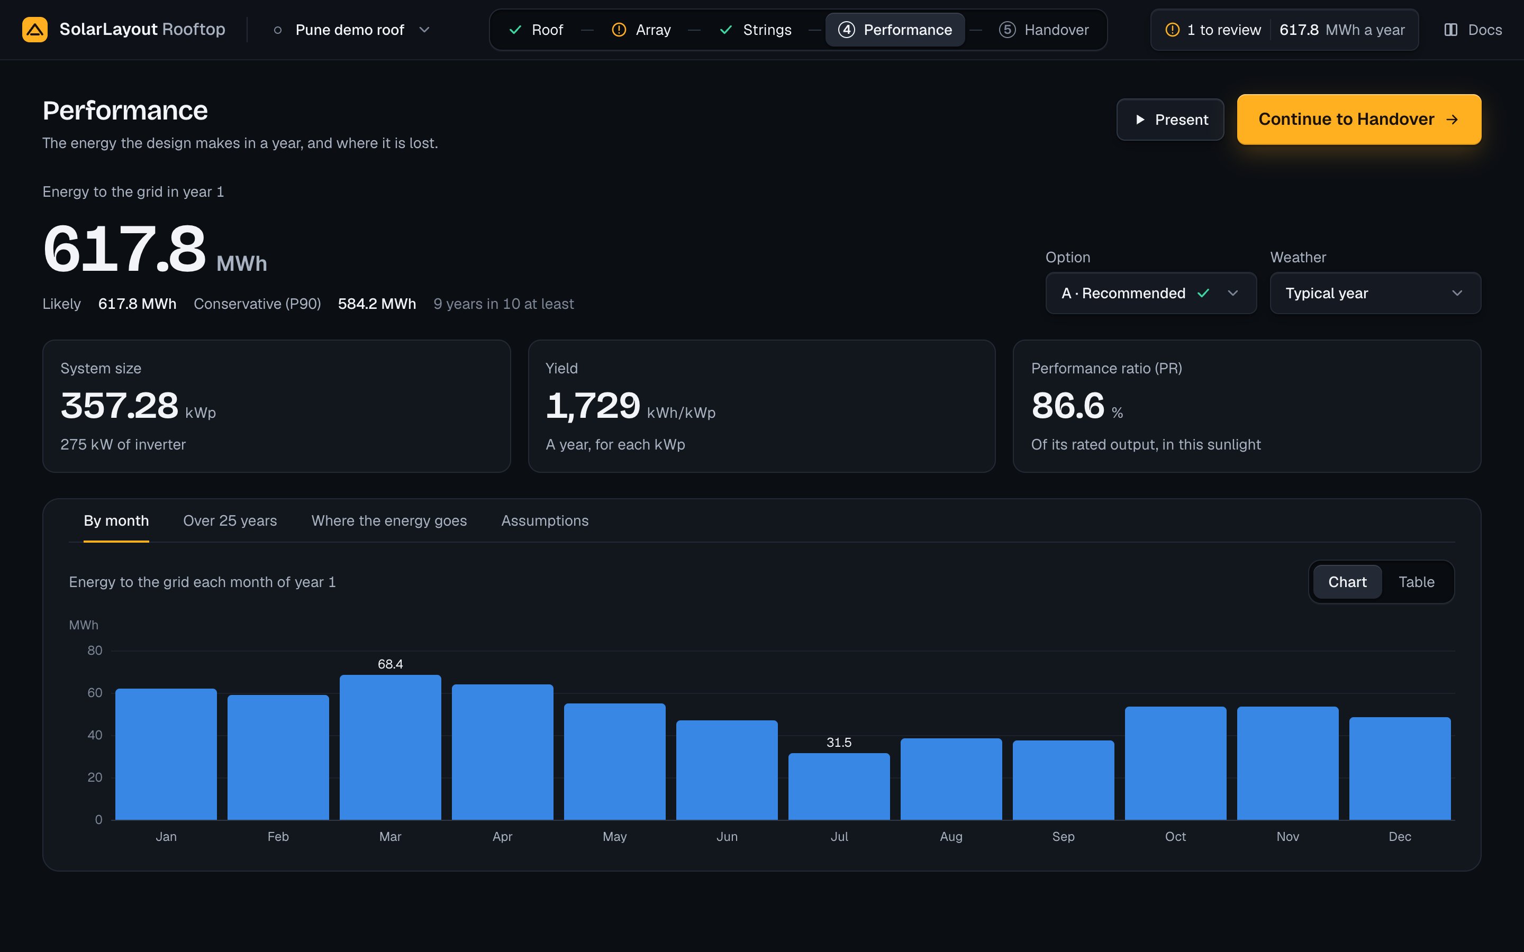Click the Performance step number 4 icon
The height and width of the screenshot is (952, 1524).
pyautogui.click(x=846, y=30)
